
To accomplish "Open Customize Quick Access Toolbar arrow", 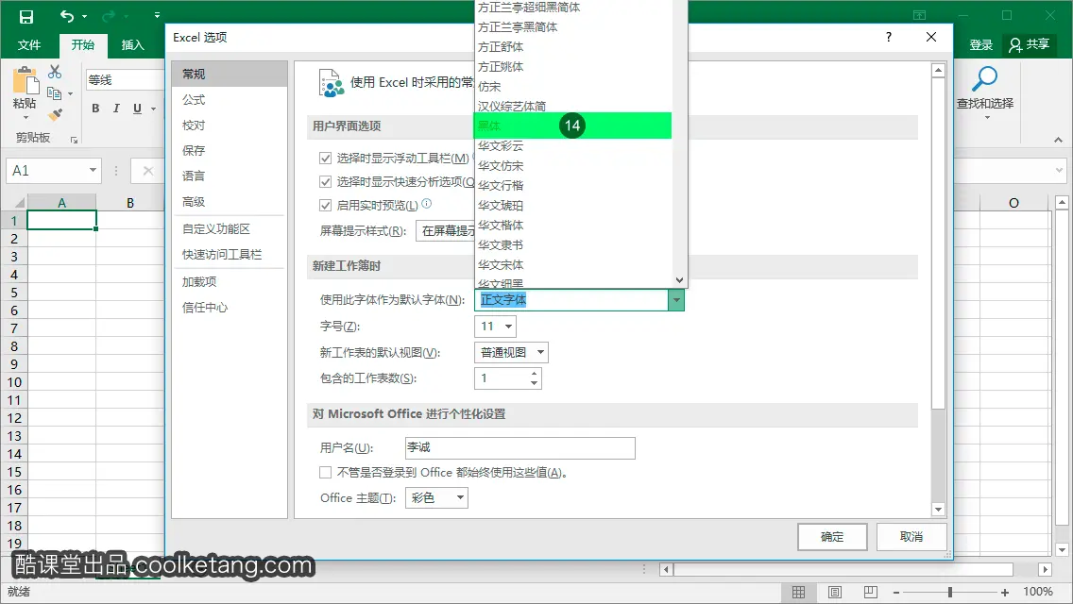I will 158,15.
